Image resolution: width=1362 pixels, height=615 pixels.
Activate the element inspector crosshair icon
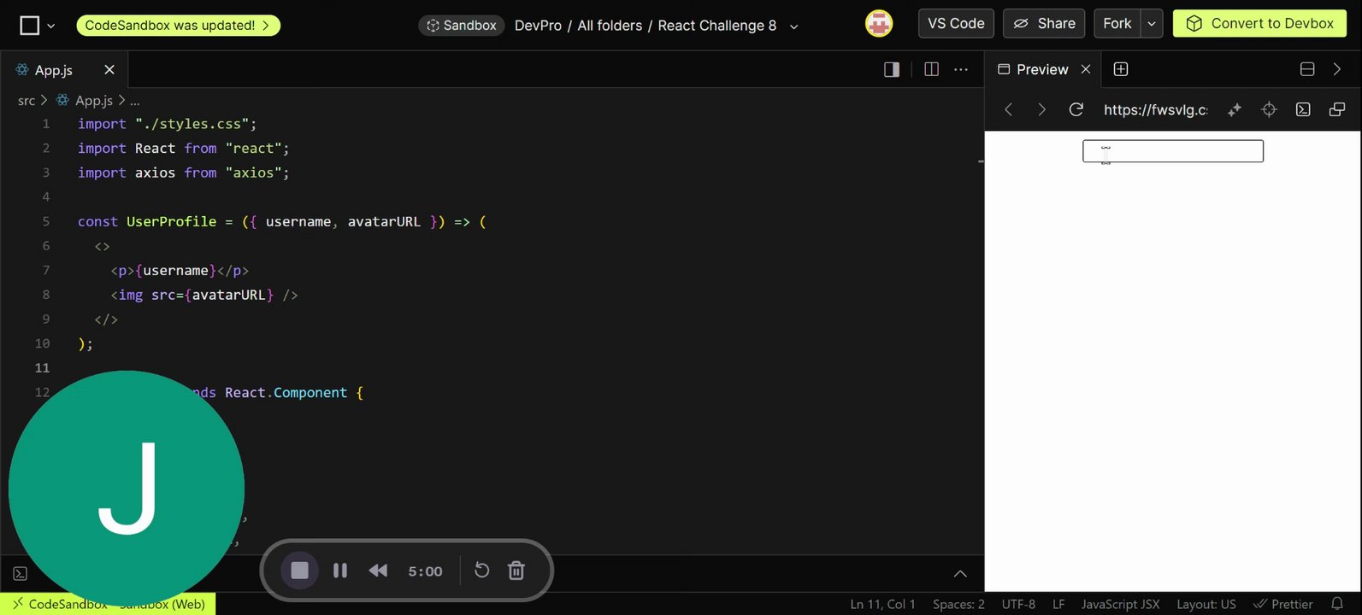click(x=1269, y=109)
